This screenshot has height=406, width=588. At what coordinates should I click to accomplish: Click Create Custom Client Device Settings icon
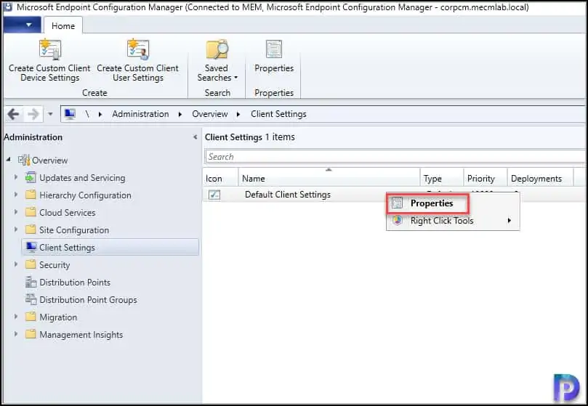click(50, 50)
